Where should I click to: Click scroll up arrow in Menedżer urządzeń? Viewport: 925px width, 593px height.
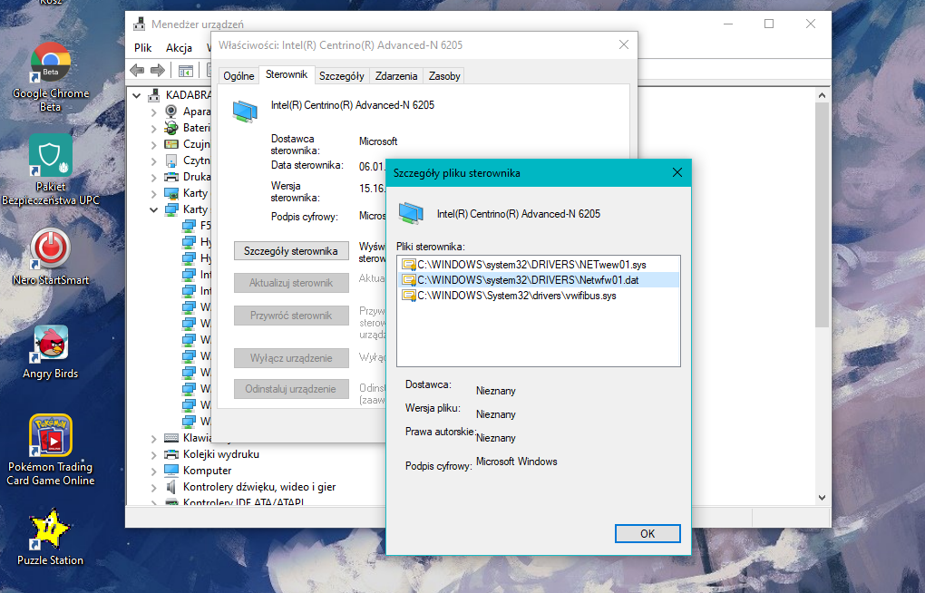822,94
